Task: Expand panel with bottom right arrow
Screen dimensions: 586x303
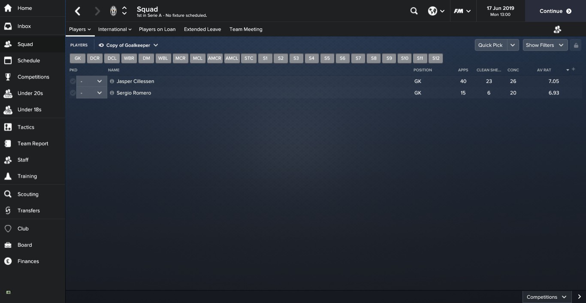Action: (579, 297)
